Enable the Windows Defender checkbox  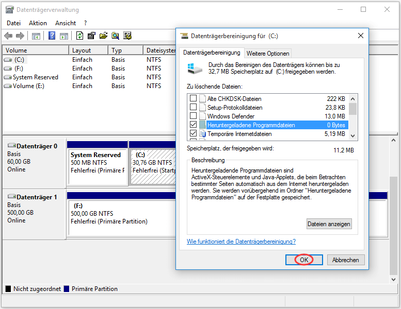pos(194,116)
